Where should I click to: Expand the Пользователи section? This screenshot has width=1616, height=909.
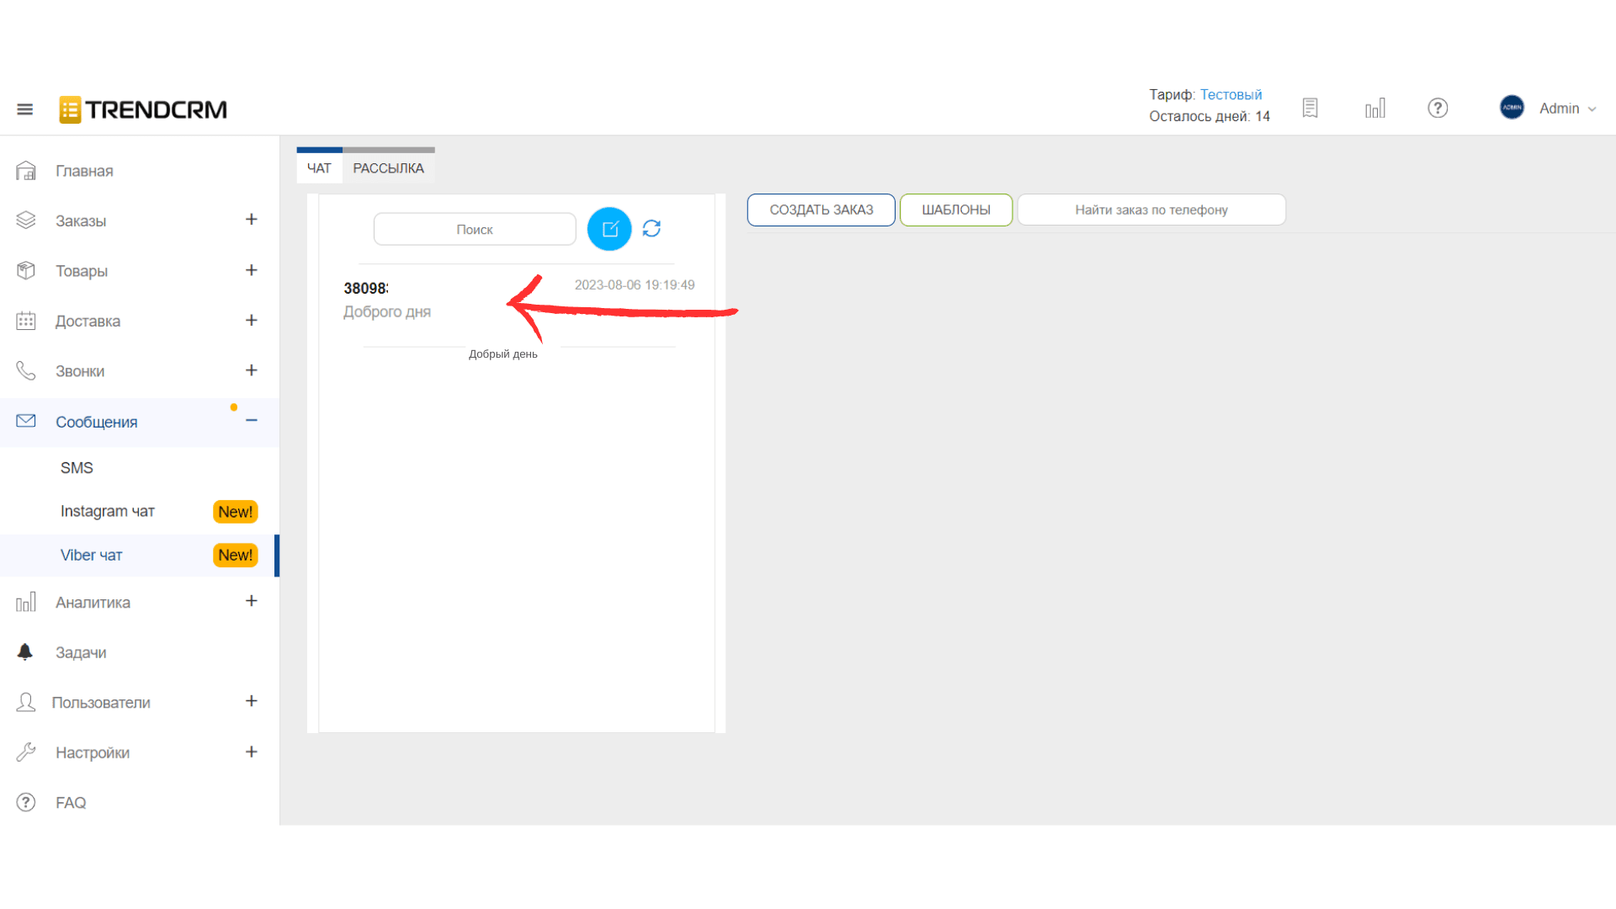pyautogui.click(x=251, y=701)
